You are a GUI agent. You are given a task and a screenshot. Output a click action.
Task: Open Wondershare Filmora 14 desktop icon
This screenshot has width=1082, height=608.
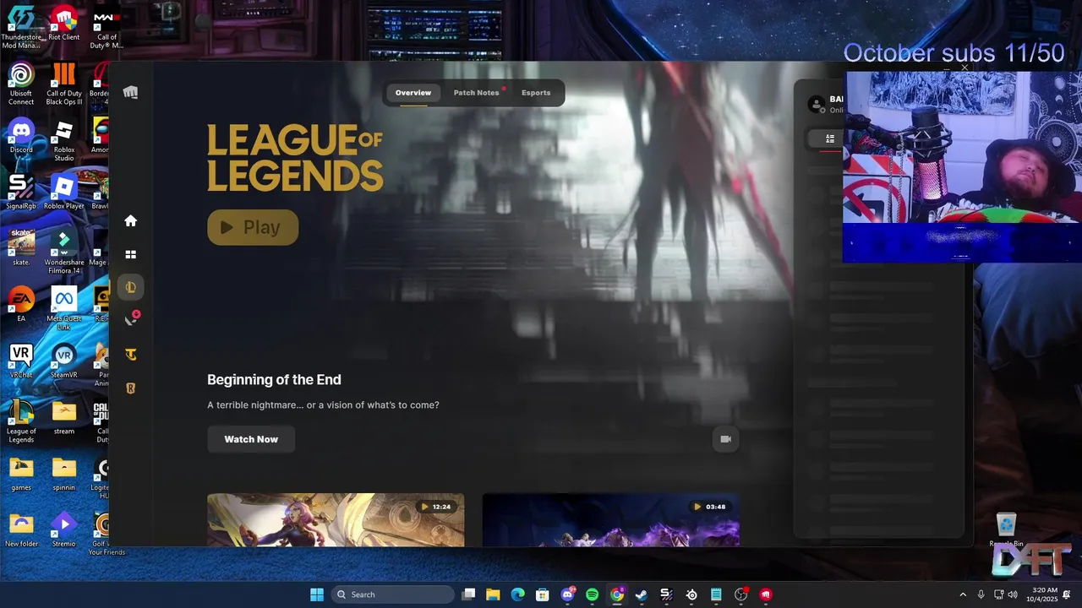pyautogui.click(x=64, y=252)
